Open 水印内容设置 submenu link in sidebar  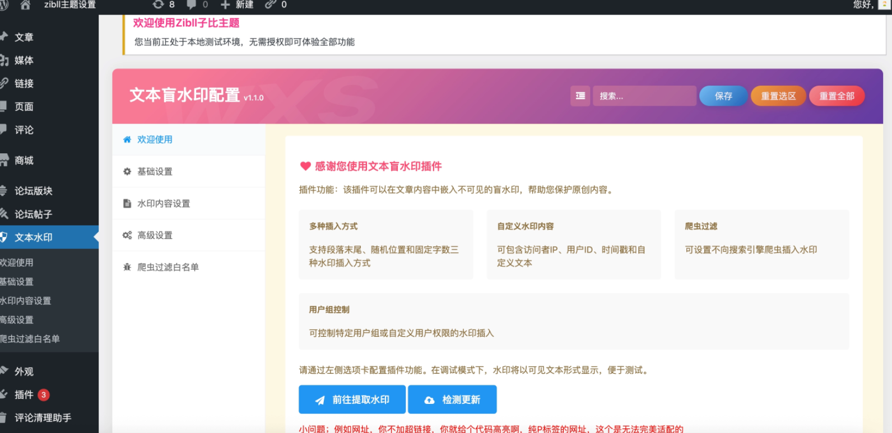point(26,301)
